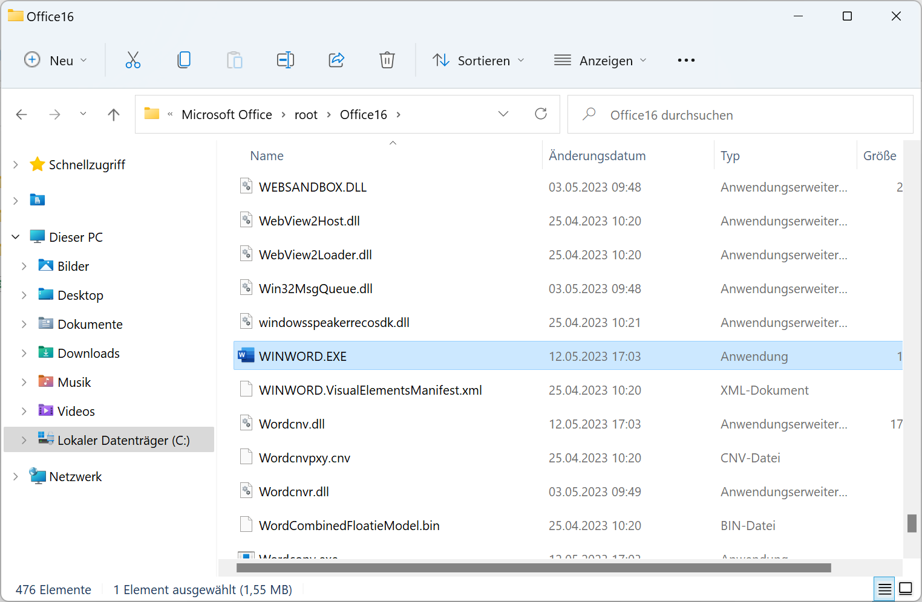The image size is (922, 602).
Task: Select Bilder in navigation pane
Action: (x=73, y=266)
